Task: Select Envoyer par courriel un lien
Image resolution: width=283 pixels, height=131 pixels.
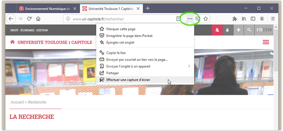Action: (x=145, y=60)
